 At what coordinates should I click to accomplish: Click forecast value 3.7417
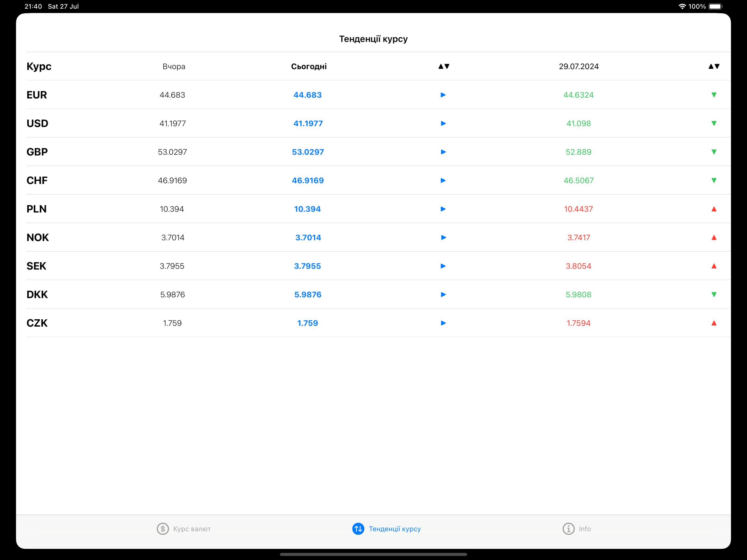[578, 237]
